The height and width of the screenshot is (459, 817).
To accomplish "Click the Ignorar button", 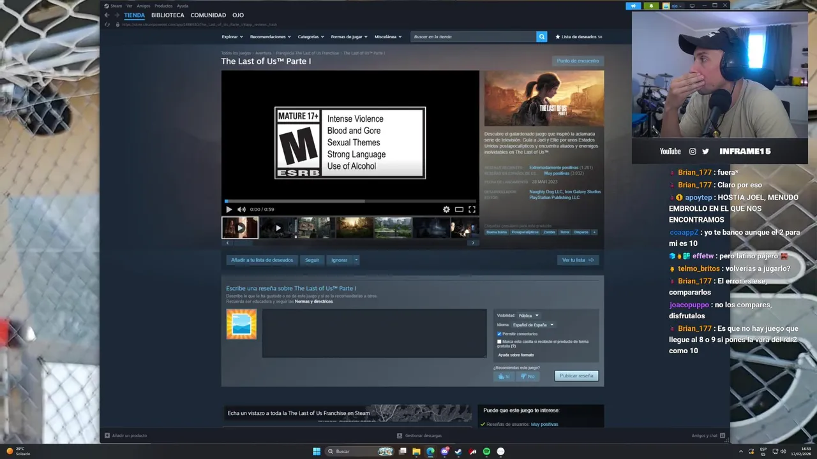I will pyautogui.click(x=340, y=260).
